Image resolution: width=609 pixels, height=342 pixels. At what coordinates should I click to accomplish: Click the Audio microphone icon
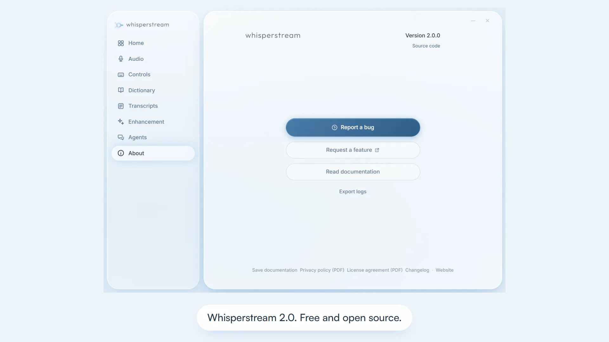121,59
